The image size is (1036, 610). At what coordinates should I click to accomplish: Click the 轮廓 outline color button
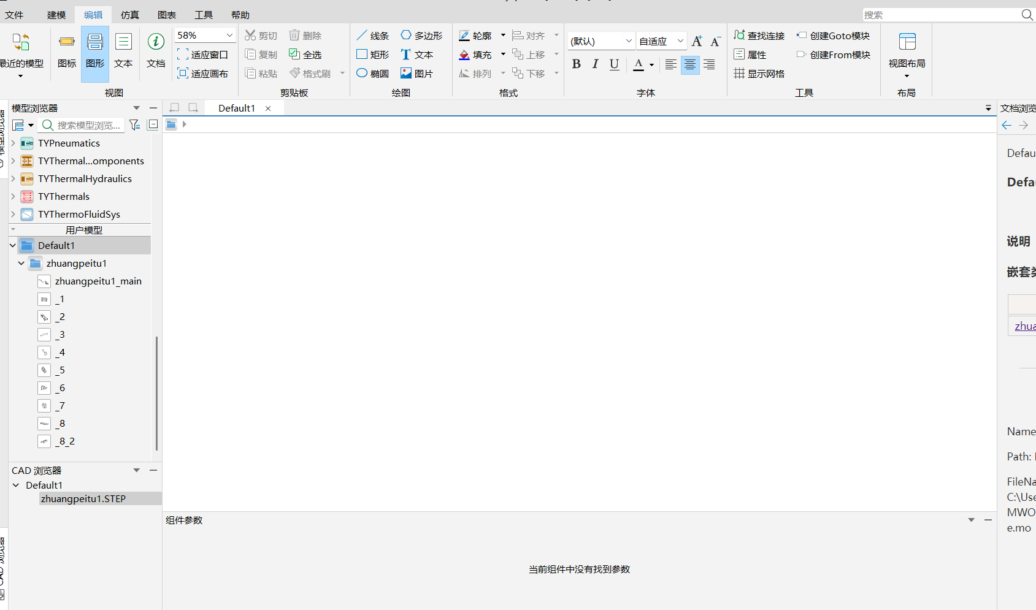point(475,36)
